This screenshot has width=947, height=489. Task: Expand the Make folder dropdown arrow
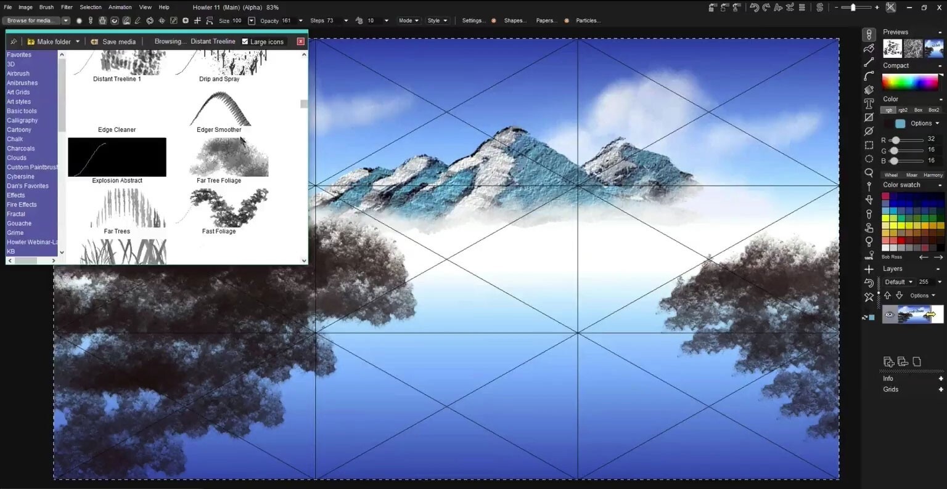(x=78, y=42)
